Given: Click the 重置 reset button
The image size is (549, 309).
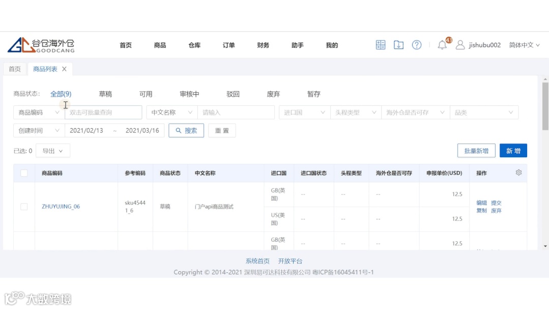Looking at the screenshot, I should point(222,130).
